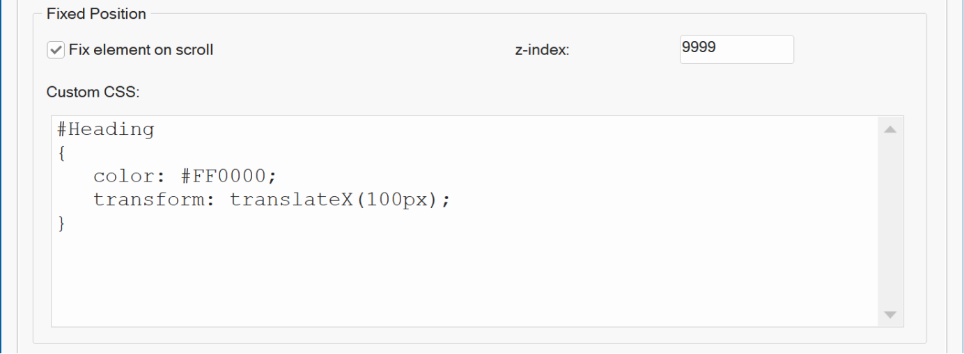Place cursor on the closing brace line
964x354 pixels.
[62, 224]
